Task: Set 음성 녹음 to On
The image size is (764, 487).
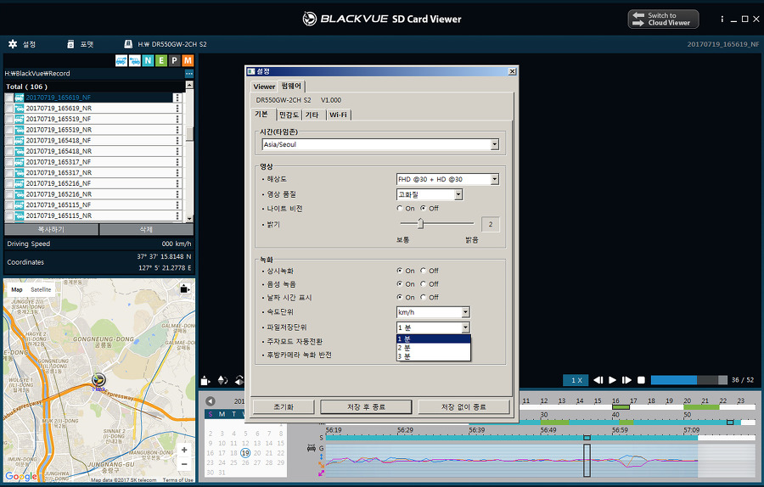Action: (x=400, y=284)
